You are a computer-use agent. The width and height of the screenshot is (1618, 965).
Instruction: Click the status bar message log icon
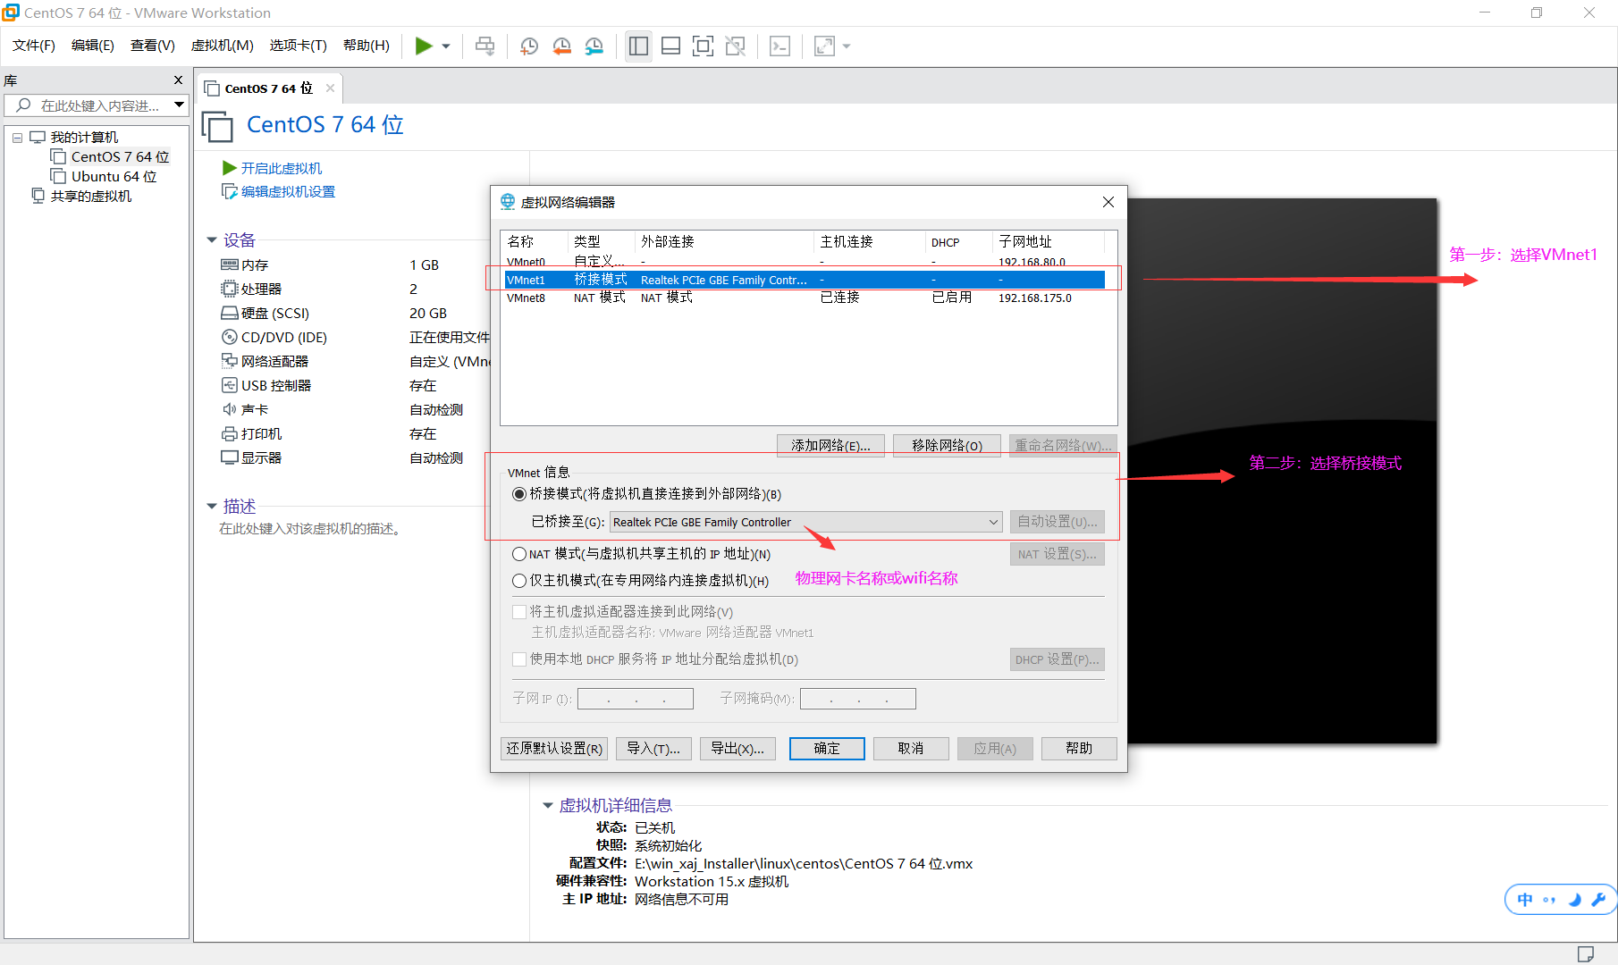(1586, 954)
